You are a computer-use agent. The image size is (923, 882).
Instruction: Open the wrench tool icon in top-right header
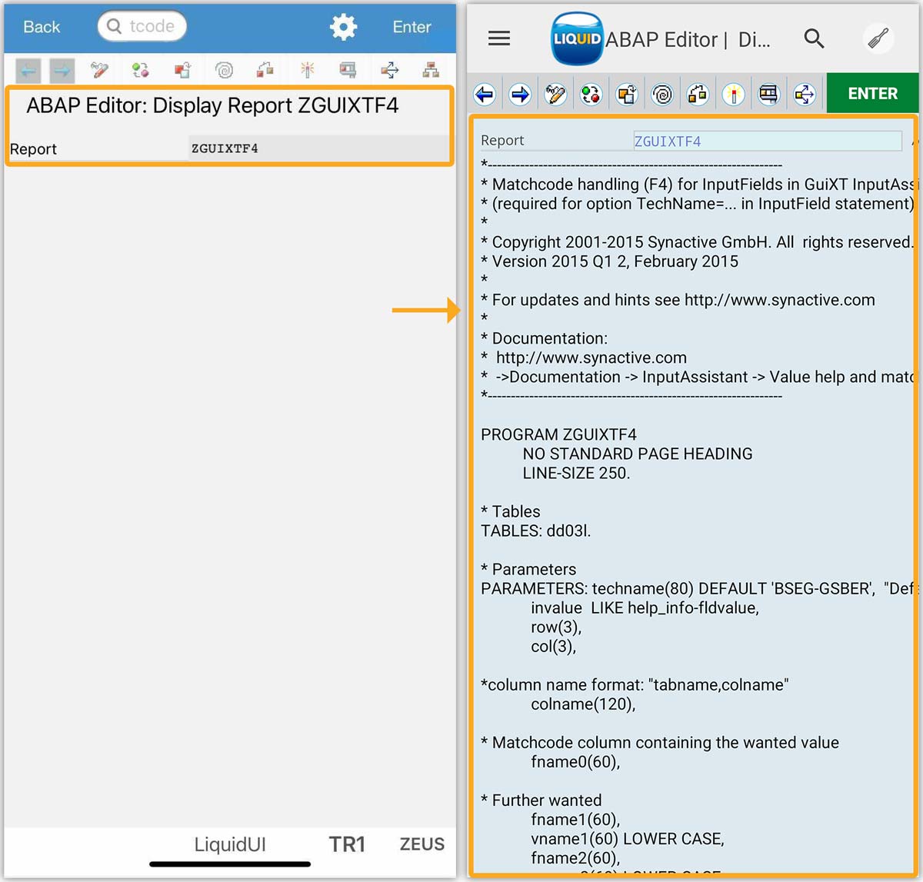(x=878, y=38)
